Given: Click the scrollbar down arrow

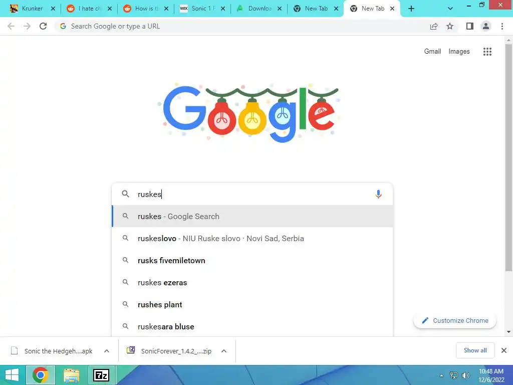Looking at the screenshot, I should point(508,332).
